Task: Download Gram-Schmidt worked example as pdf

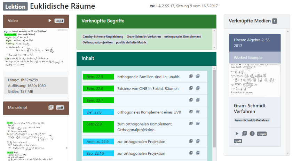Action: point(238,141)
